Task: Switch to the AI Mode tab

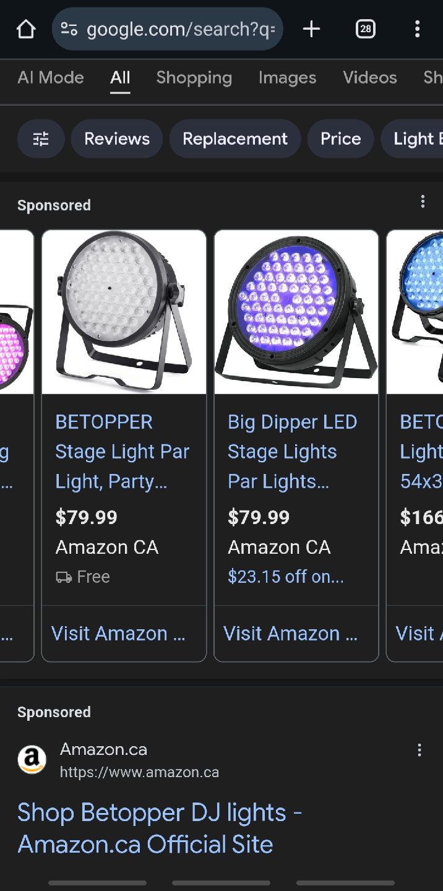Action: click(51, 78)
